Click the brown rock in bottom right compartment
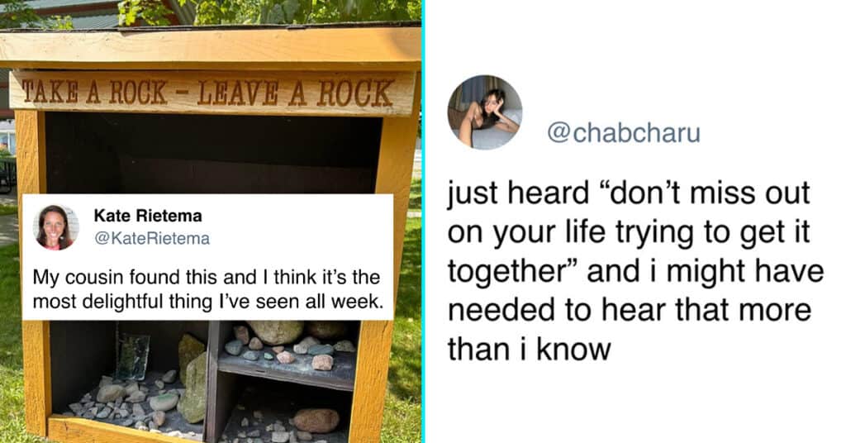846x443 pixels. coord(316,421)
